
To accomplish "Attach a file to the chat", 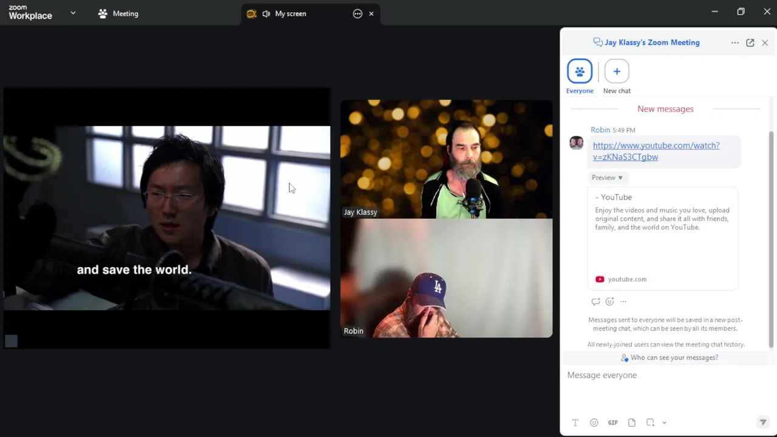I will pos(631,422).
